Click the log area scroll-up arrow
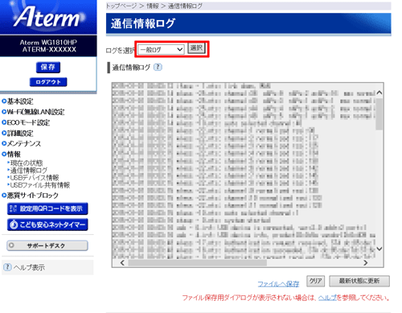 click(379, 93)
